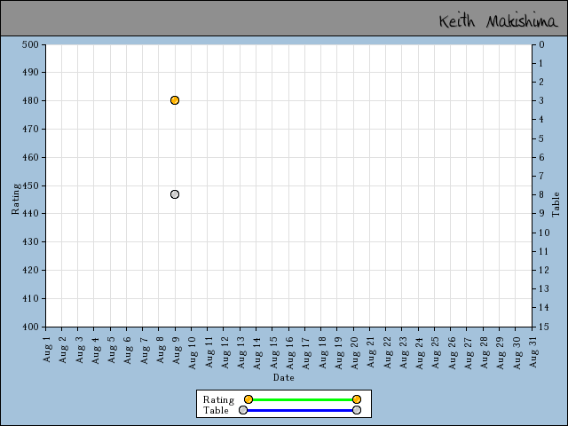Click the 'Aug 28' date label
The width and height of the screenshot is (568, 426).
(x=484, y=353)
